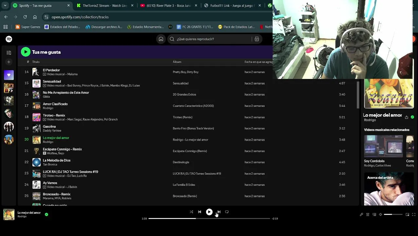Mute with the volume speaker icon
Screen dimensions: 418x236
click(x=380, y=215)
